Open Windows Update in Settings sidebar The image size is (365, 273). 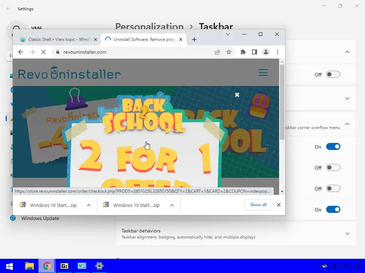[40, 218]
